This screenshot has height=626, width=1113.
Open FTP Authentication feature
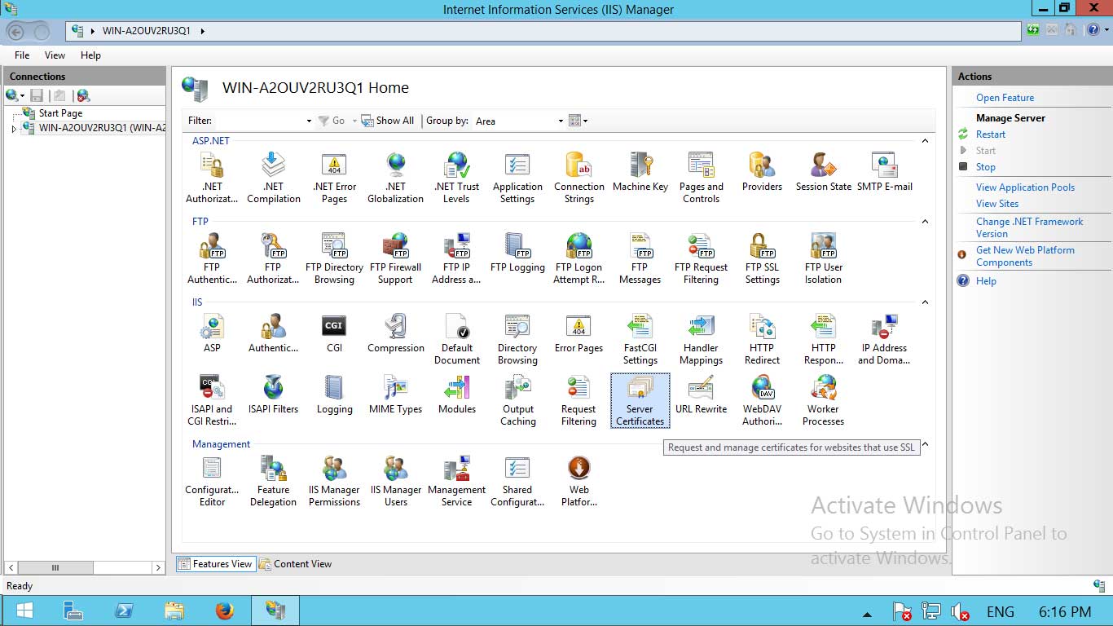coord(212,258)
